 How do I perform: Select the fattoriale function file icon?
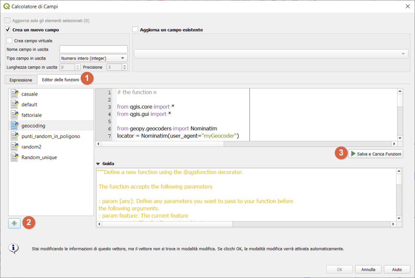(x=15, y=115)
